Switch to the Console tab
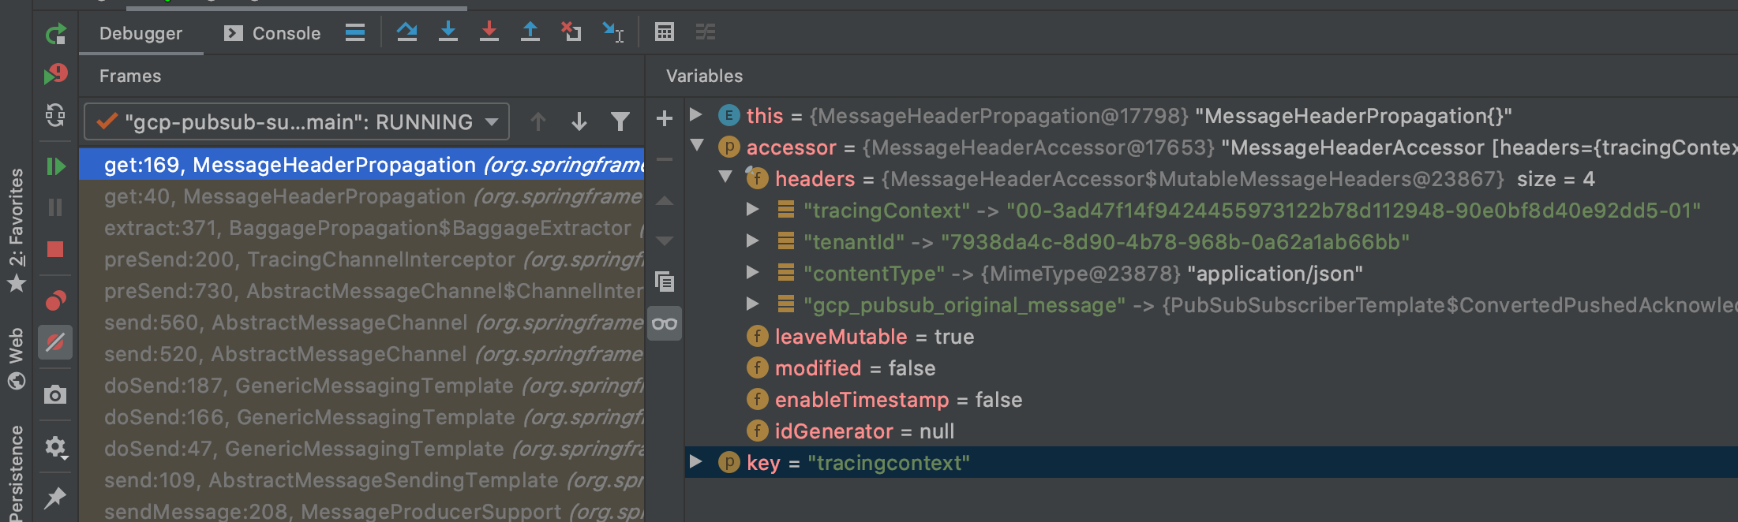1738x522 pixels. (x=273, y=33)
